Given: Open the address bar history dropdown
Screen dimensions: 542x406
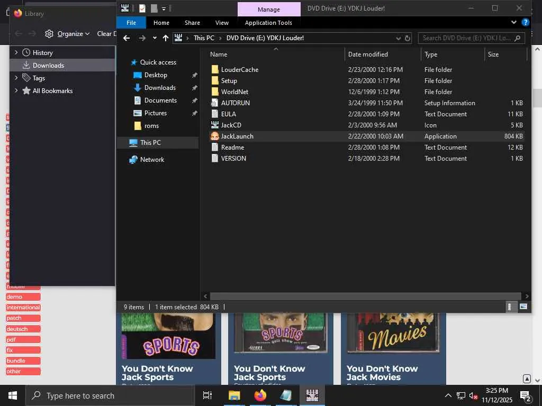Looking at the screenshot, I should tap(398, 38).
